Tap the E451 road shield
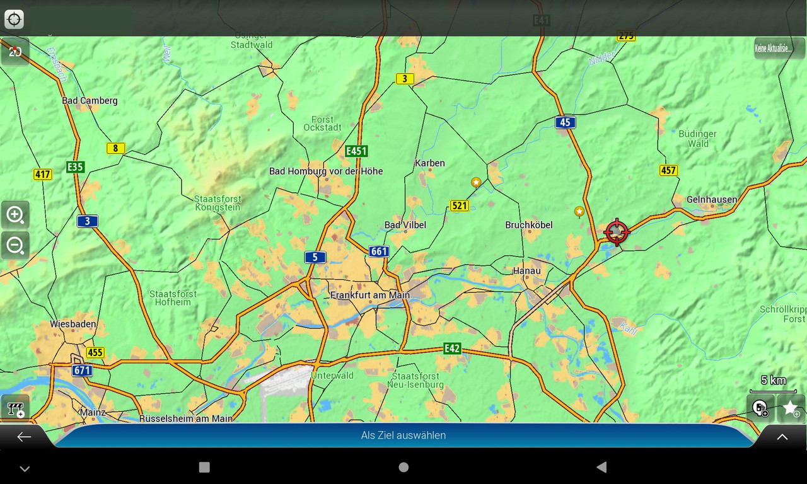Viewport: 807px width, 484px height. pyautogui.click(x=356, y=151)
